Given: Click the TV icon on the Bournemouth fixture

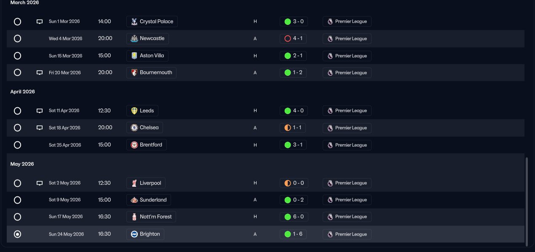Looking at the screenshot, I should click(x=40, y=73).
